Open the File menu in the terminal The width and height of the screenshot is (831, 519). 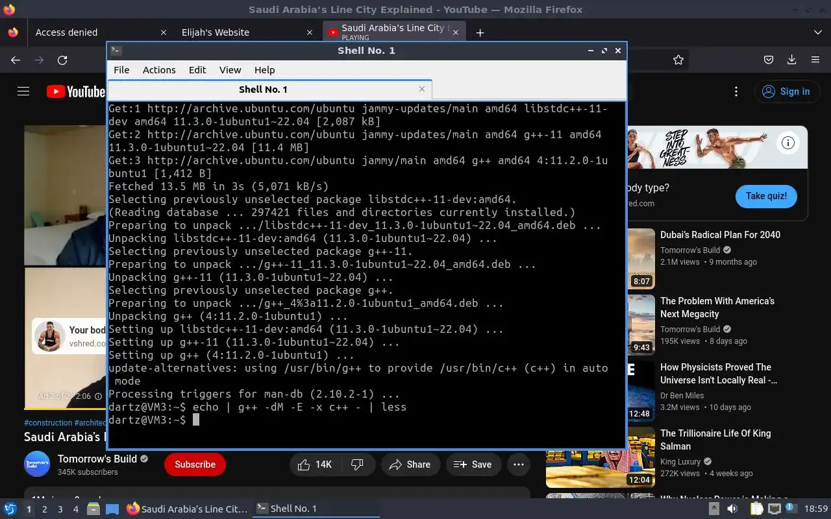pos(121,70)
